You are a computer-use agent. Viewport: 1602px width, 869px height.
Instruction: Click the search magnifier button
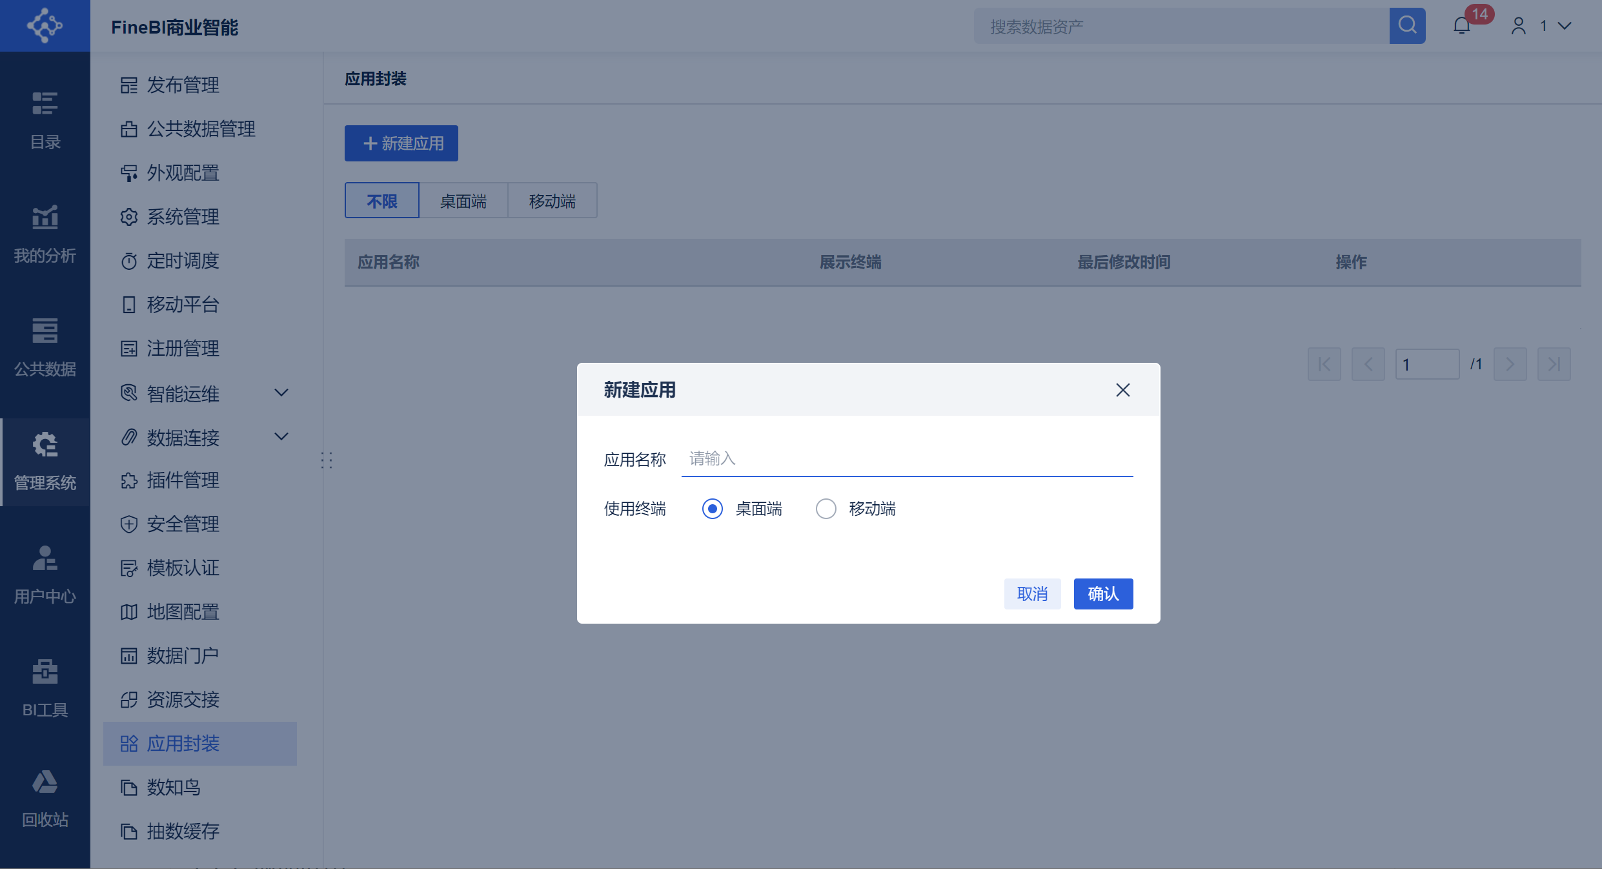pos(1407,26)
